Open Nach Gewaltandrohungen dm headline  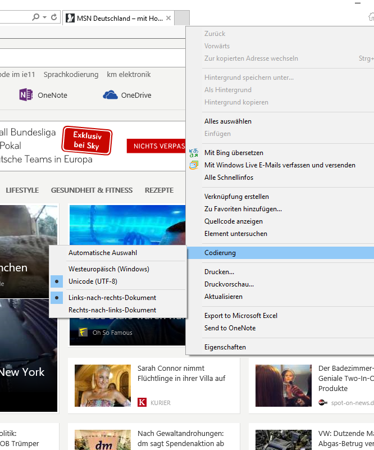tap(181, 439)
